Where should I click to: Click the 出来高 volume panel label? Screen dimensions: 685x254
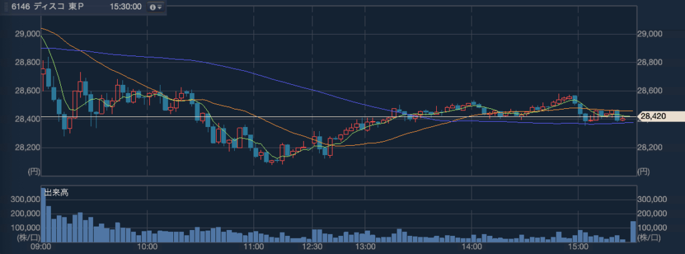tap(56, 193)
